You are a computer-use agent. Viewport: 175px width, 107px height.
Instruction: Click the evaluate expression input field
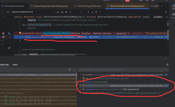[117, 70]
